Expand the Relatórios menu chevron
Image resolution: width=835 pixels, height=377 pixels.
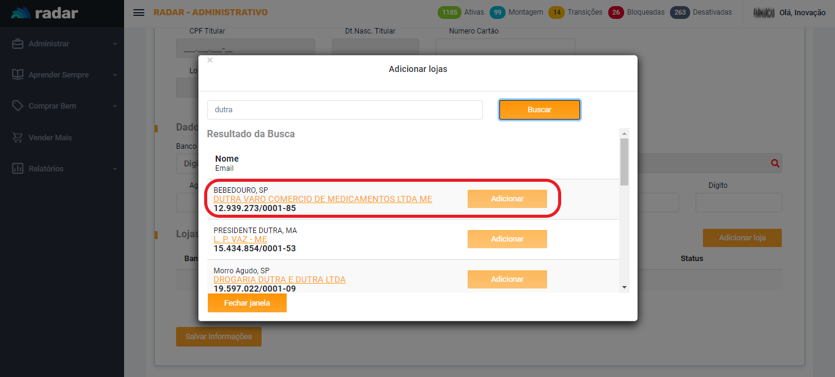pyautogui.click(x=114, y=169)
